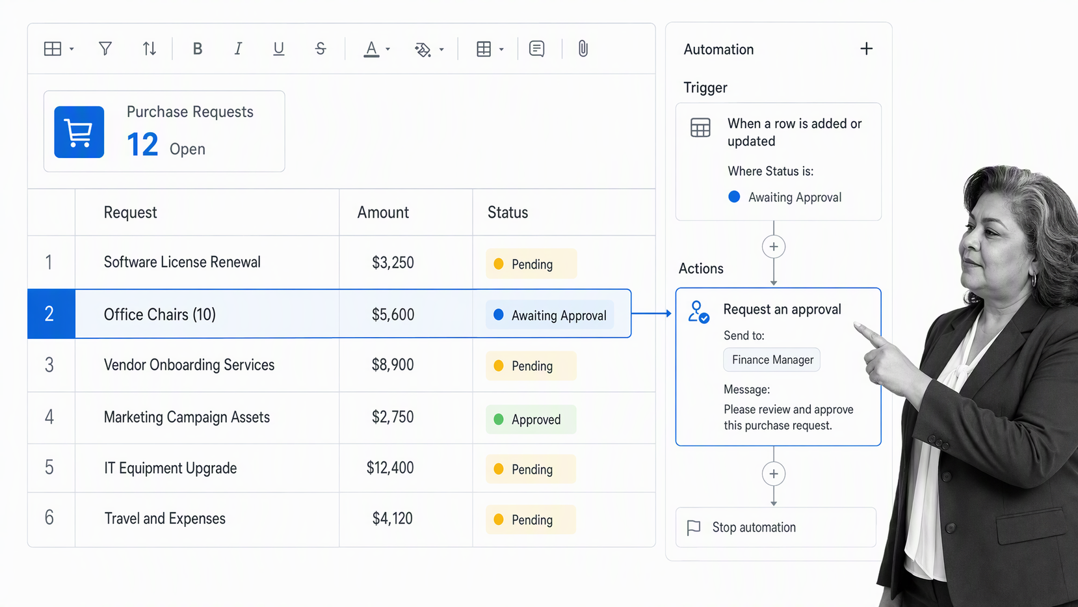Image resolution: width=1078 pixels, height=607 pixels.
Task: Click the approval person icon
Action: click(x=698, y=312)
